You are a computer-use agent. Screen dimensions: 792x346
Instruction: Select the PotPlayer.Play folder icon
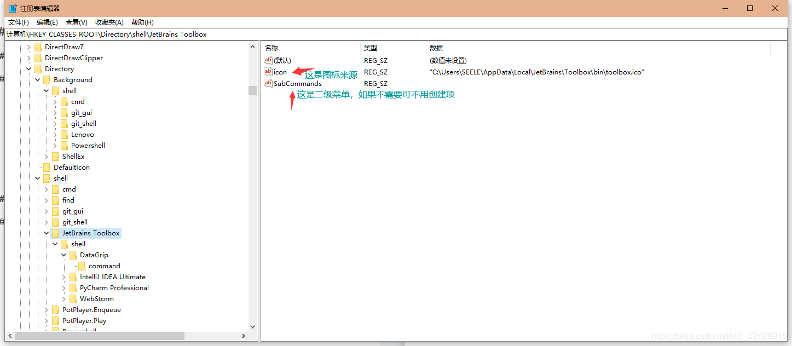coord(55,321)
